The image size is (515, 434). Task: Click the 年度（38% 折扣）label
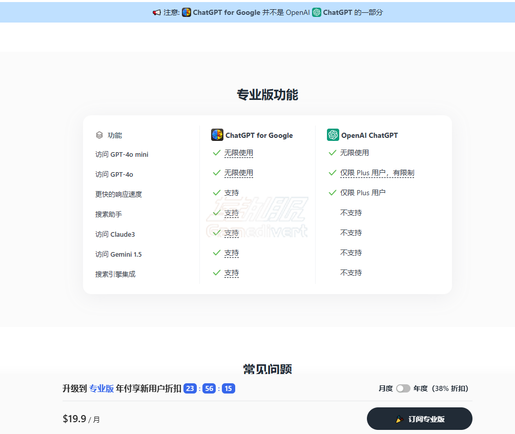441,388
